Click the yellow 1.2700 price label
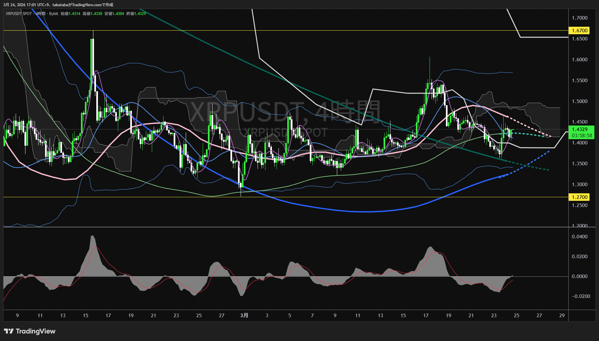The width and height of the screenshot is (599, 341). click(x=579, y=197)
